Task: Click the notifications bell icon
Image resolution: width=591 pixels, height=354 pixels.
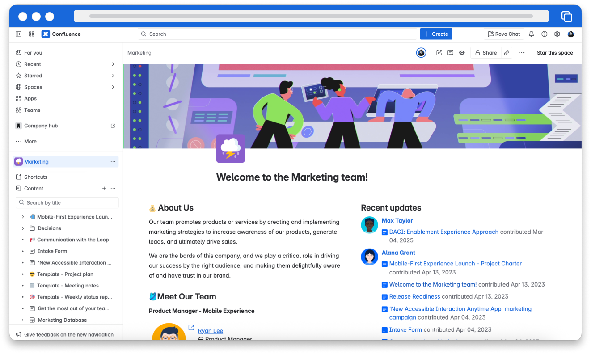Action: pos(532,34)
